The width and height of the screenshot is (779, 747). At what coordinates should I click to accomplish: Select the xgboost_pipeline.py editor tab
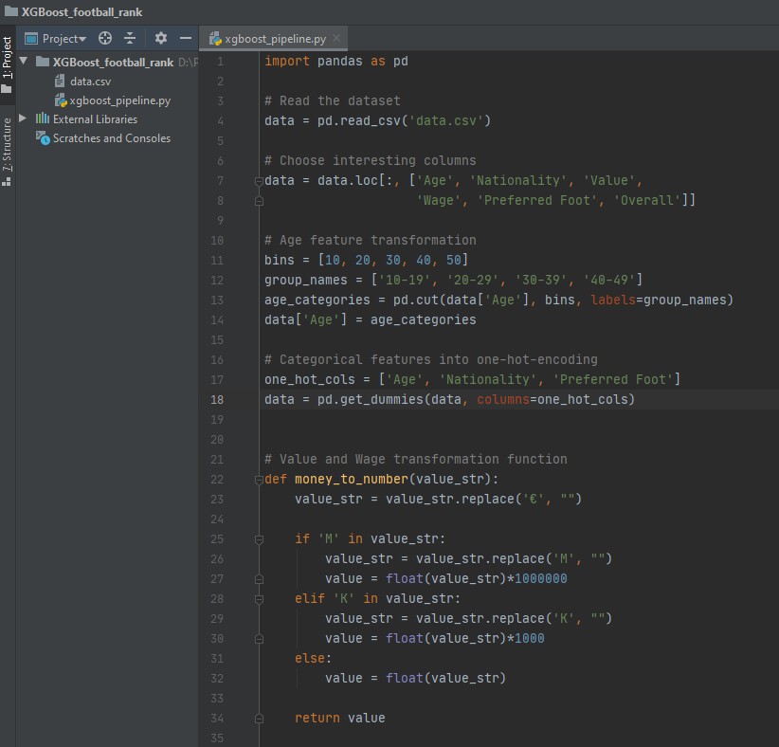272,39
